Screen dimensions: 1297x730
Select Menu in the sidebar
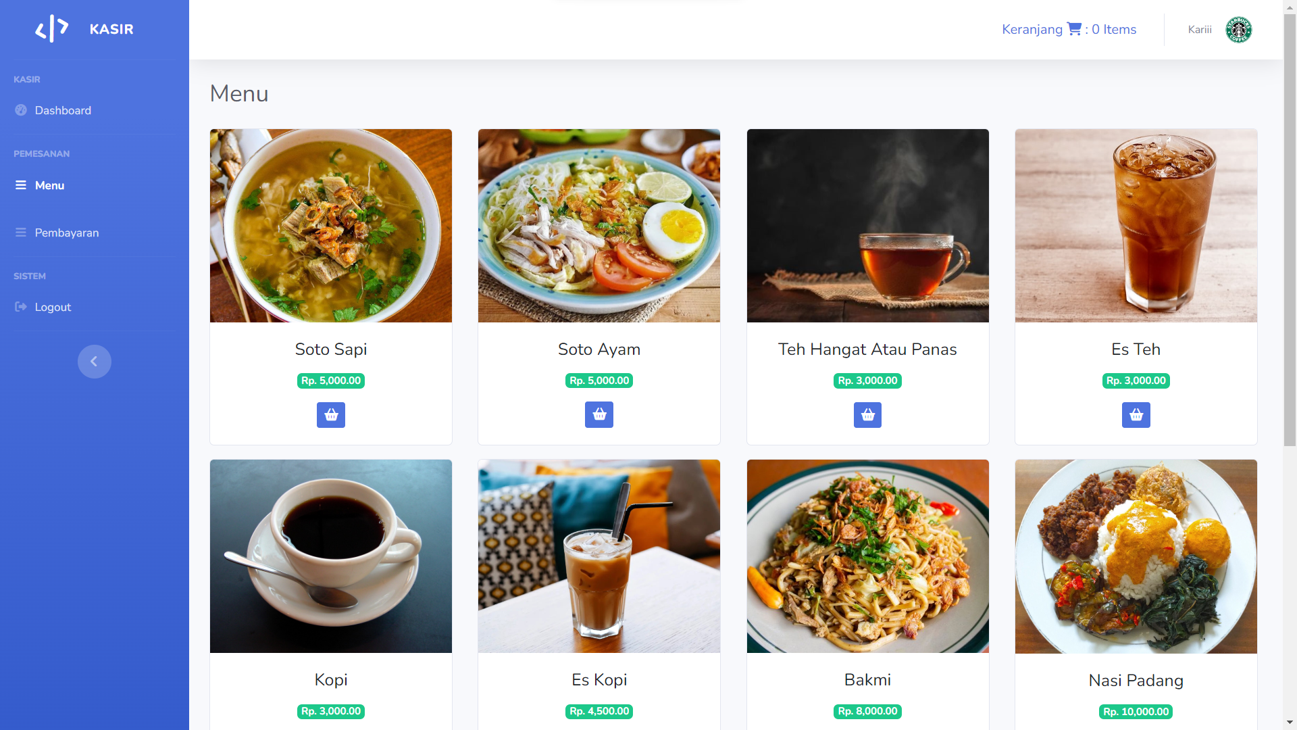[49, 185]
